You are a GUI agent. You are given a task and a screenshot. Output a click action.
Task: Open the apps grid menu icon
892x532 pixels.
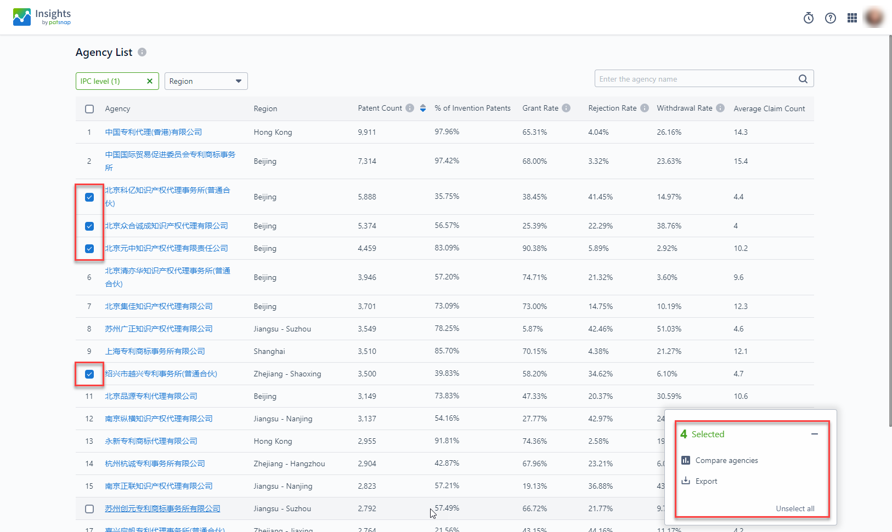pyautogui.click(x=852, y=18)
